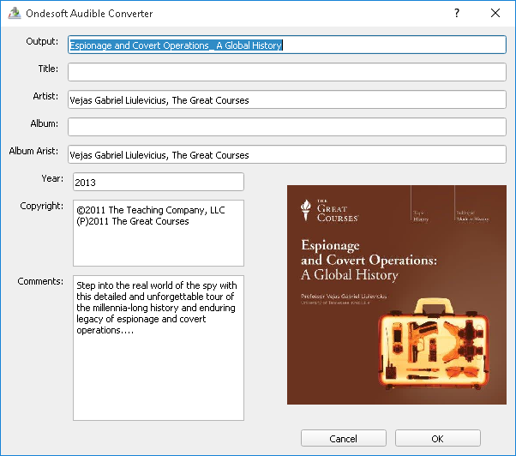The image size is (516, 456).
Task: Click the Comments label
Action: pyautogui.click(x=40, y=281)
